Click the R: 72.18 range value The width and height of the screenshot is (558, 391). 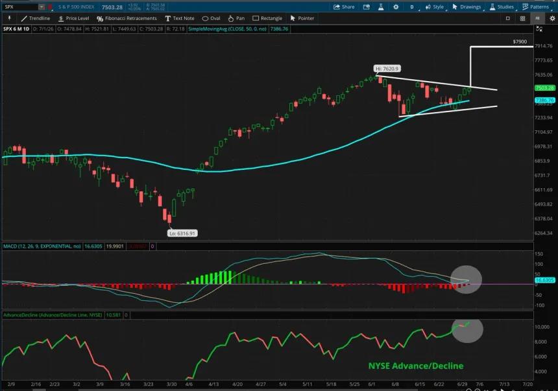[175, 29]
